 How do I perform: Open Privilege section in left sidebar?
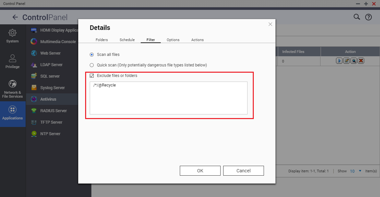point(12,62)
